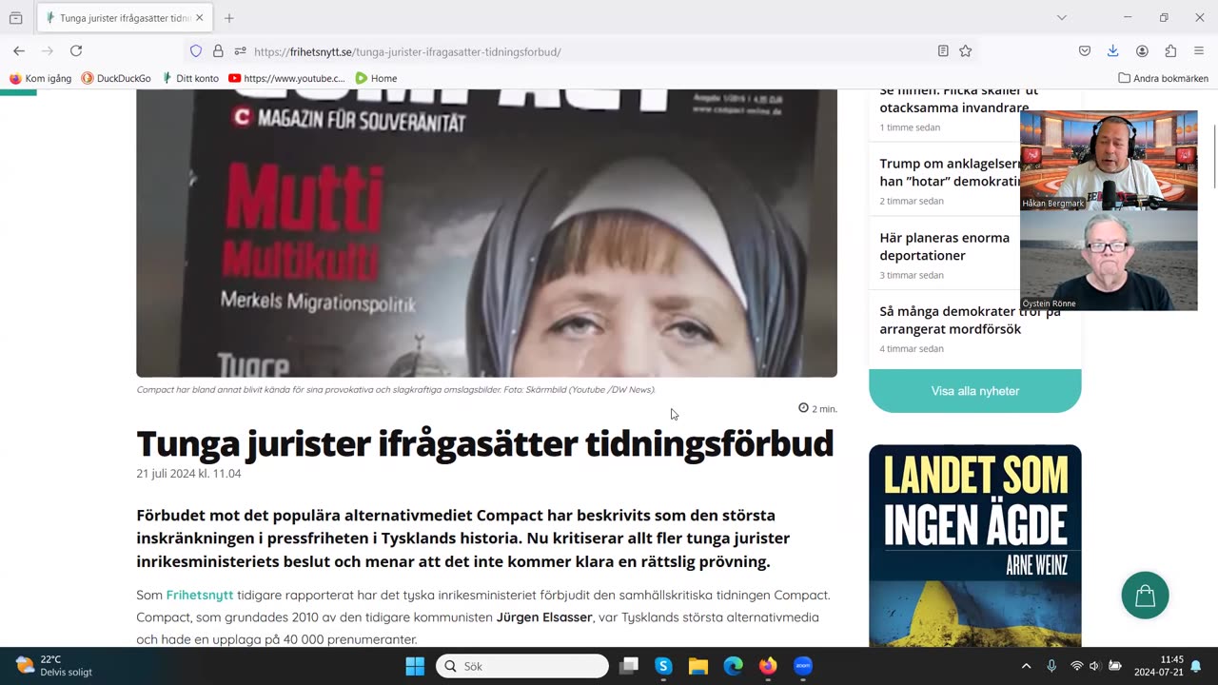Open Zoom from the taskbar
The width and height of the screenshot is (1218, 685).
[802, 666]
